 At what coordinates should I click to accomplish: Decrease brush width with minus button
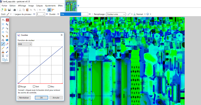coord(34,14)
